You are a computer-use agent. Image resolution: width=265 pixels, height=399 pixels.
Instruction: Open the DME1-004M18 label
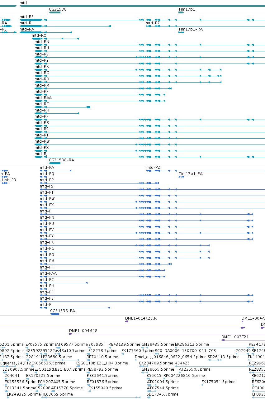coord(83,331)
